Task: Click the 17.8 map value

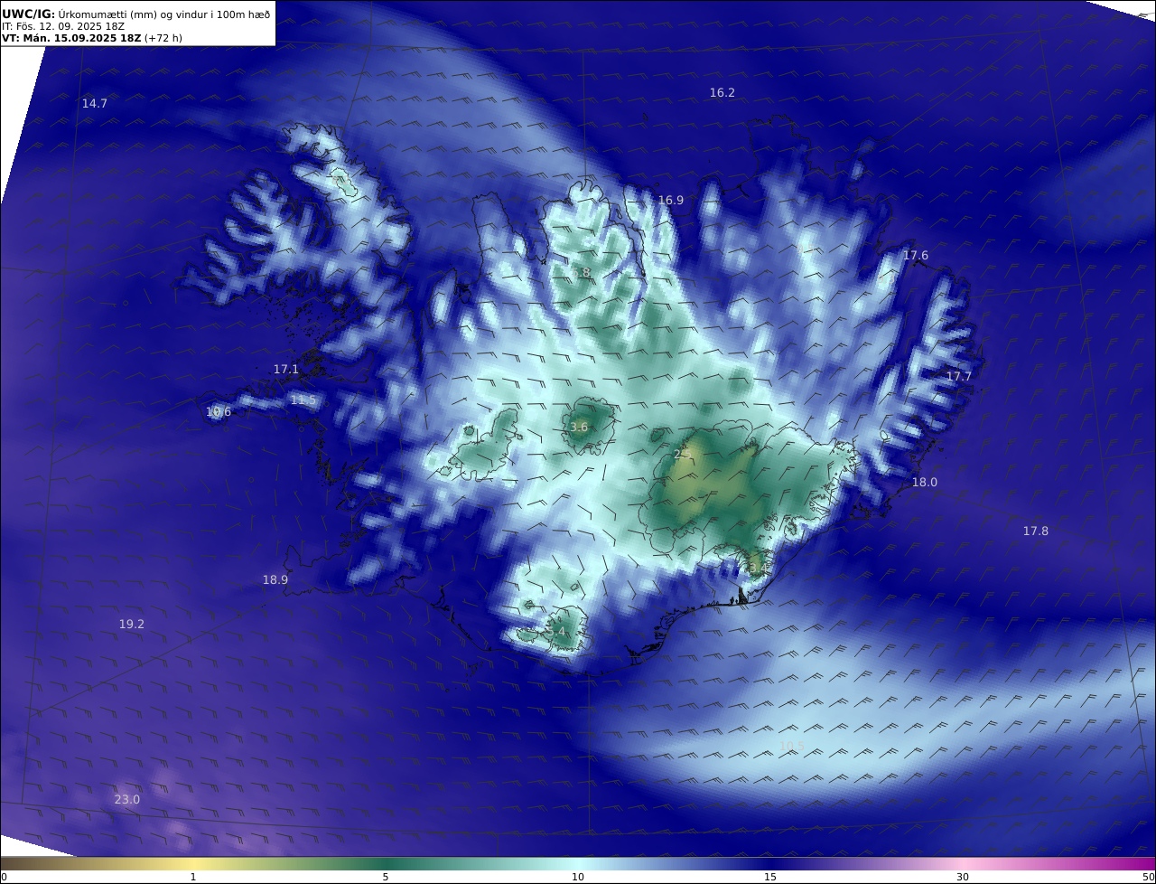Action: 1036,531
